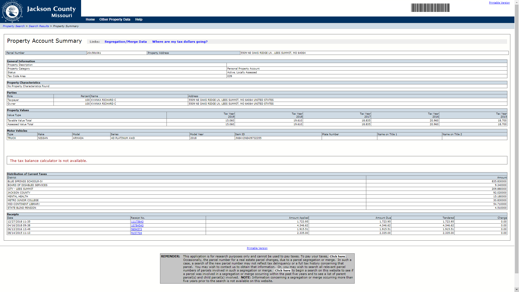Select vehicle model ARMADA
This screenshot has width=519, height=292.
pyautogui.click(x=78, y=138)
